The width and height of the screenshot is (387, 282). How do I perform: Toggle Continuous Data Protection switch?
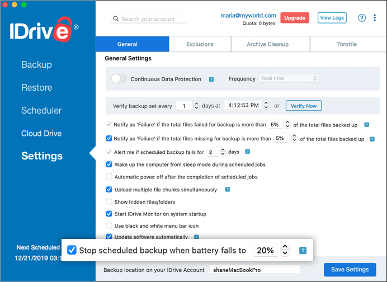click(119, 79)
